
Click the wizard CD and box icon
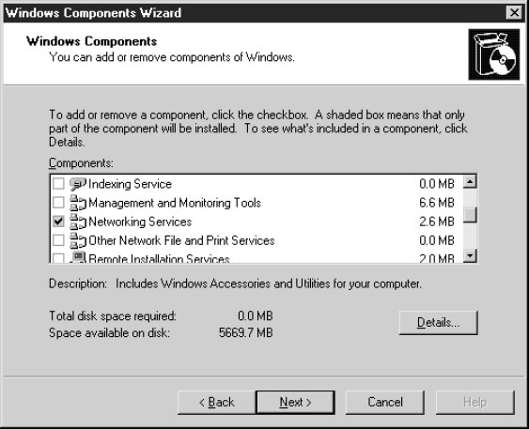click(x=494, y=54)
